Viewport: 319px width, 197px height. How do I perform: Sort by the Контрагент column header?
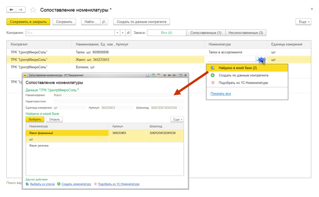tap(39, 44)
